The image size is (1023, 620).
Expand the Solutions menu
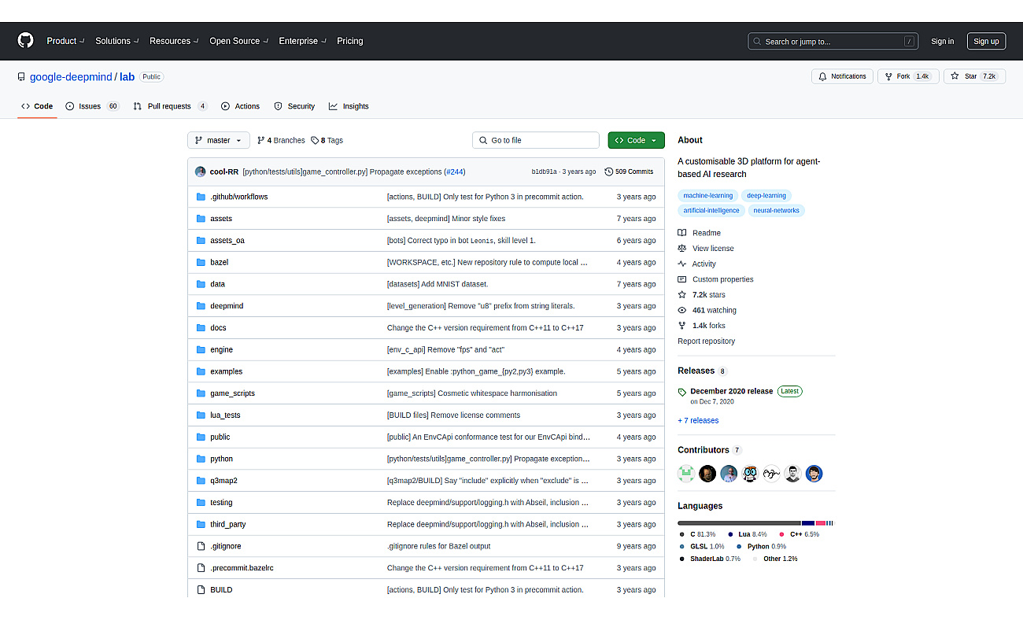[x=117, y=41]
